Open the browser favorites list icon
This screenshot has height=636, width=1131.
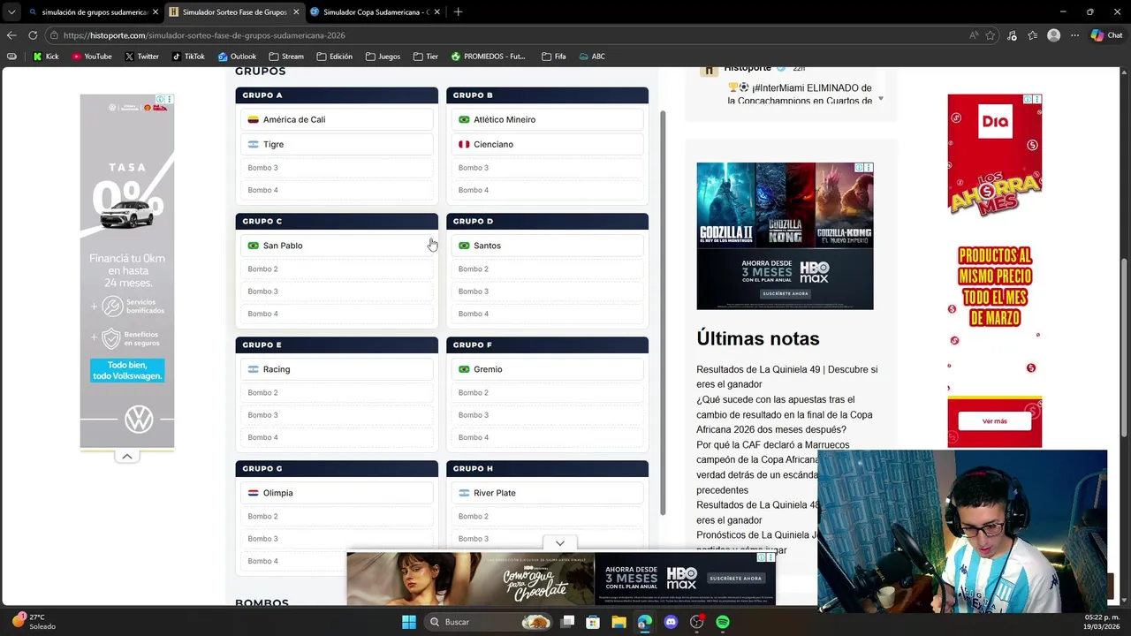click(x=1032, y=35)
